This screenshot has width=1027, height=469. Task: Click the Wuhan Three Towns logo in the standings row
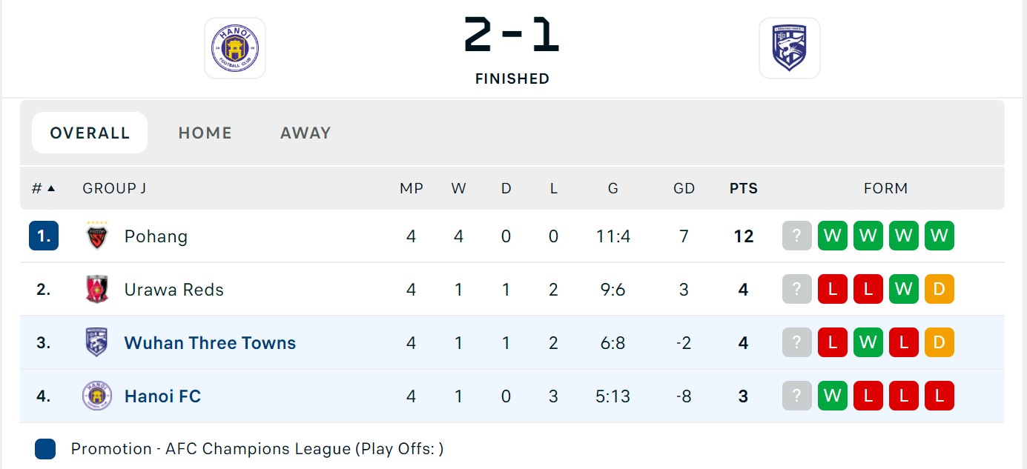97,342
